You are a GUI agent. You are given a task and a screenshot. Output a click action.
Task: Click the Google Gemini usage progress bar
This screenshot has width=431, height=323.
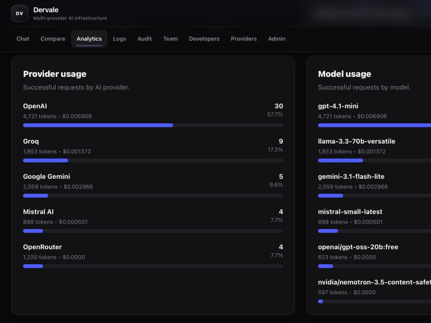(153, 196)
